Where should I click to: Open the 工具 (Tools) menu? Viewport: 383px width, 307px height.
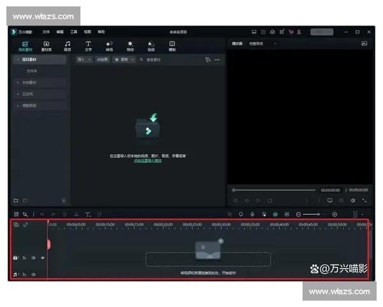click(x=74, y=31)
